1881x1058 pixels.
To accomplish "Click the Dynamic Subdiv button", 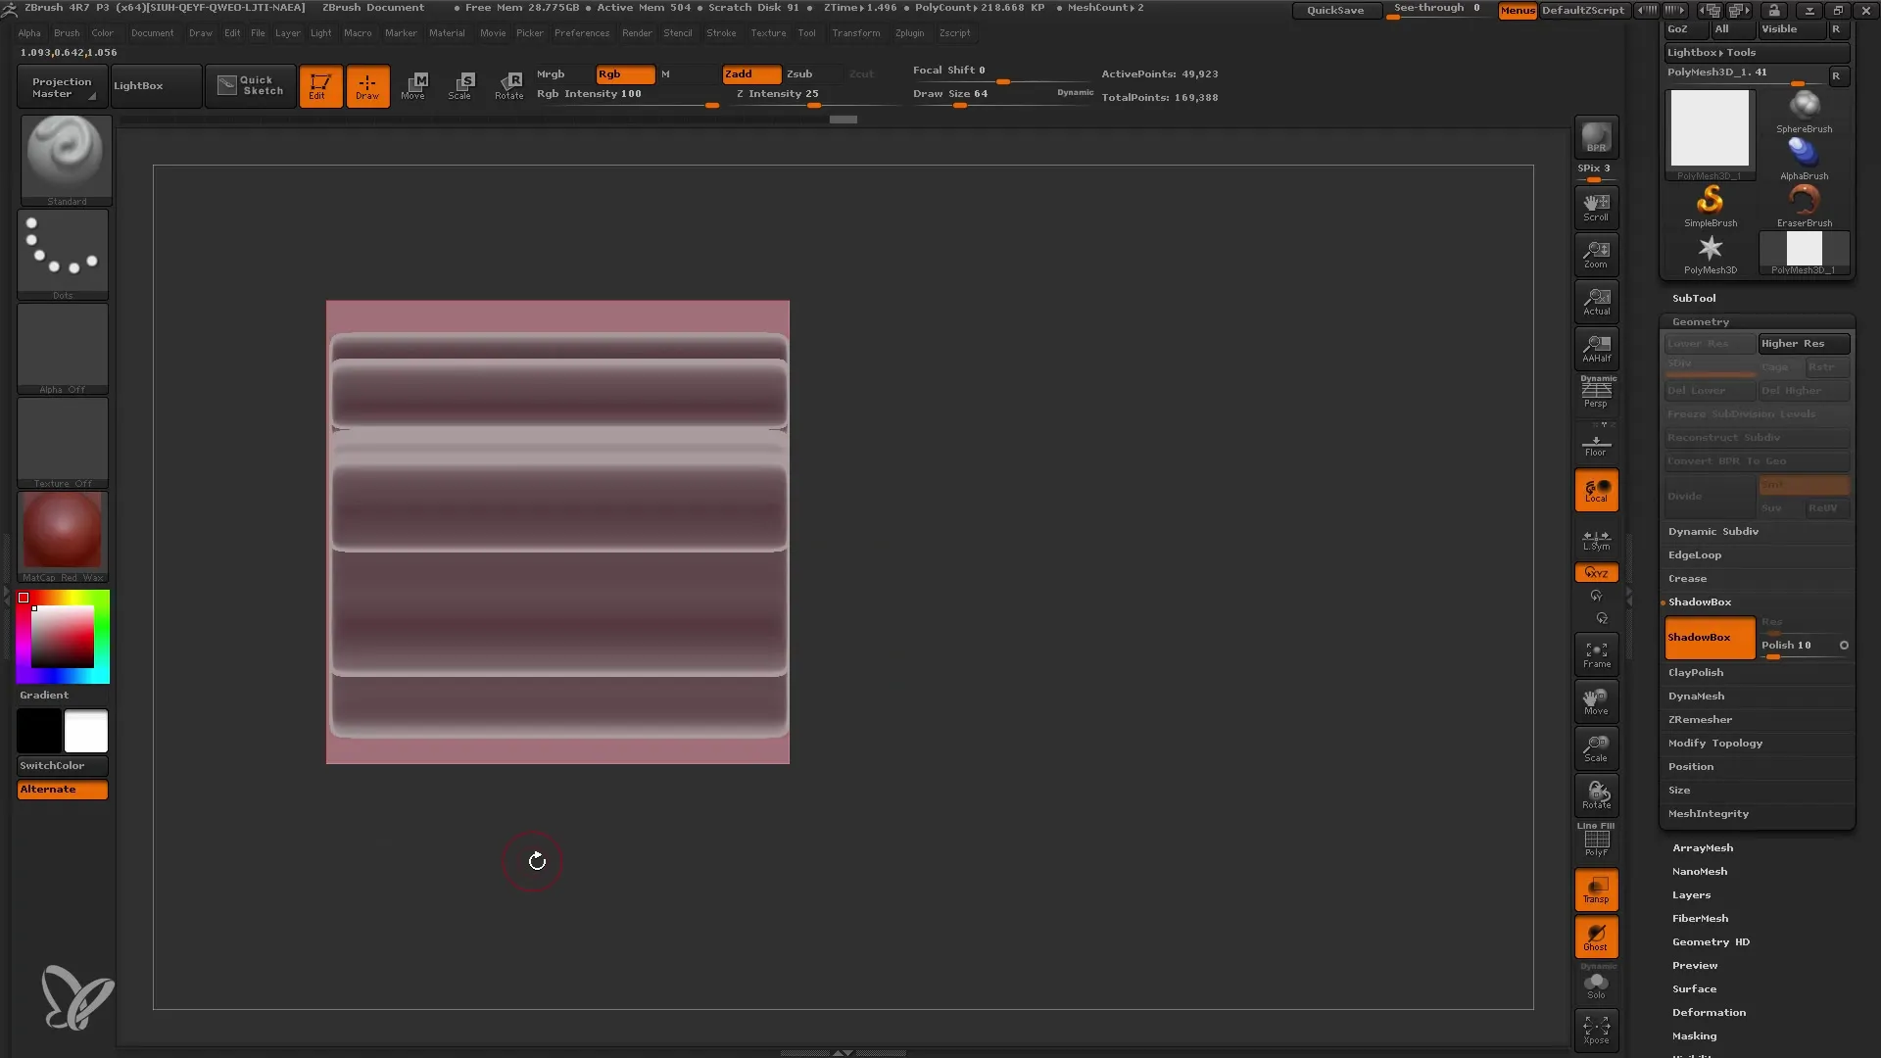I will pos(1713,531).
